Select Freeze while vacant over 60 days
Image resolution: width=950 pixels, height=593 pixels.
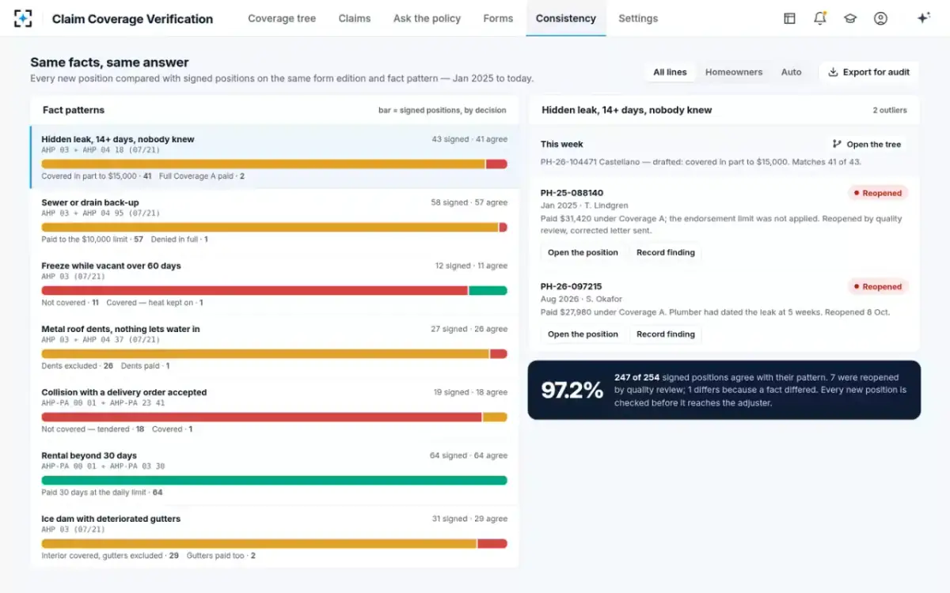tap(275, 284)
